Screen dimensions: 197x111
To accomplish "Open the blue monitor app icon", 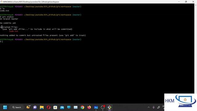I will click(x=69, y=107).
